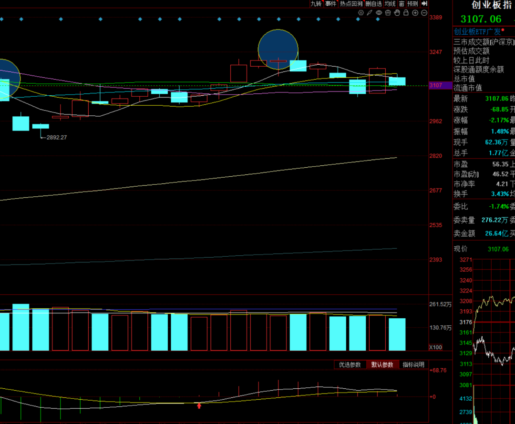Select the feather drawing tool icon

click(x=370, y=13)
